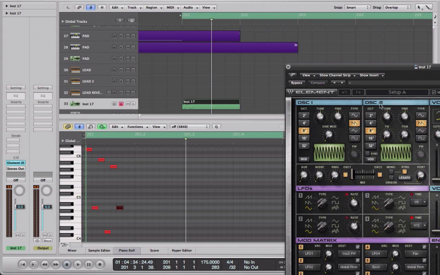Click the Bnce button on Output strip
Image resolution: width=440 pixels, height=275 pixels.
(47, 241)
